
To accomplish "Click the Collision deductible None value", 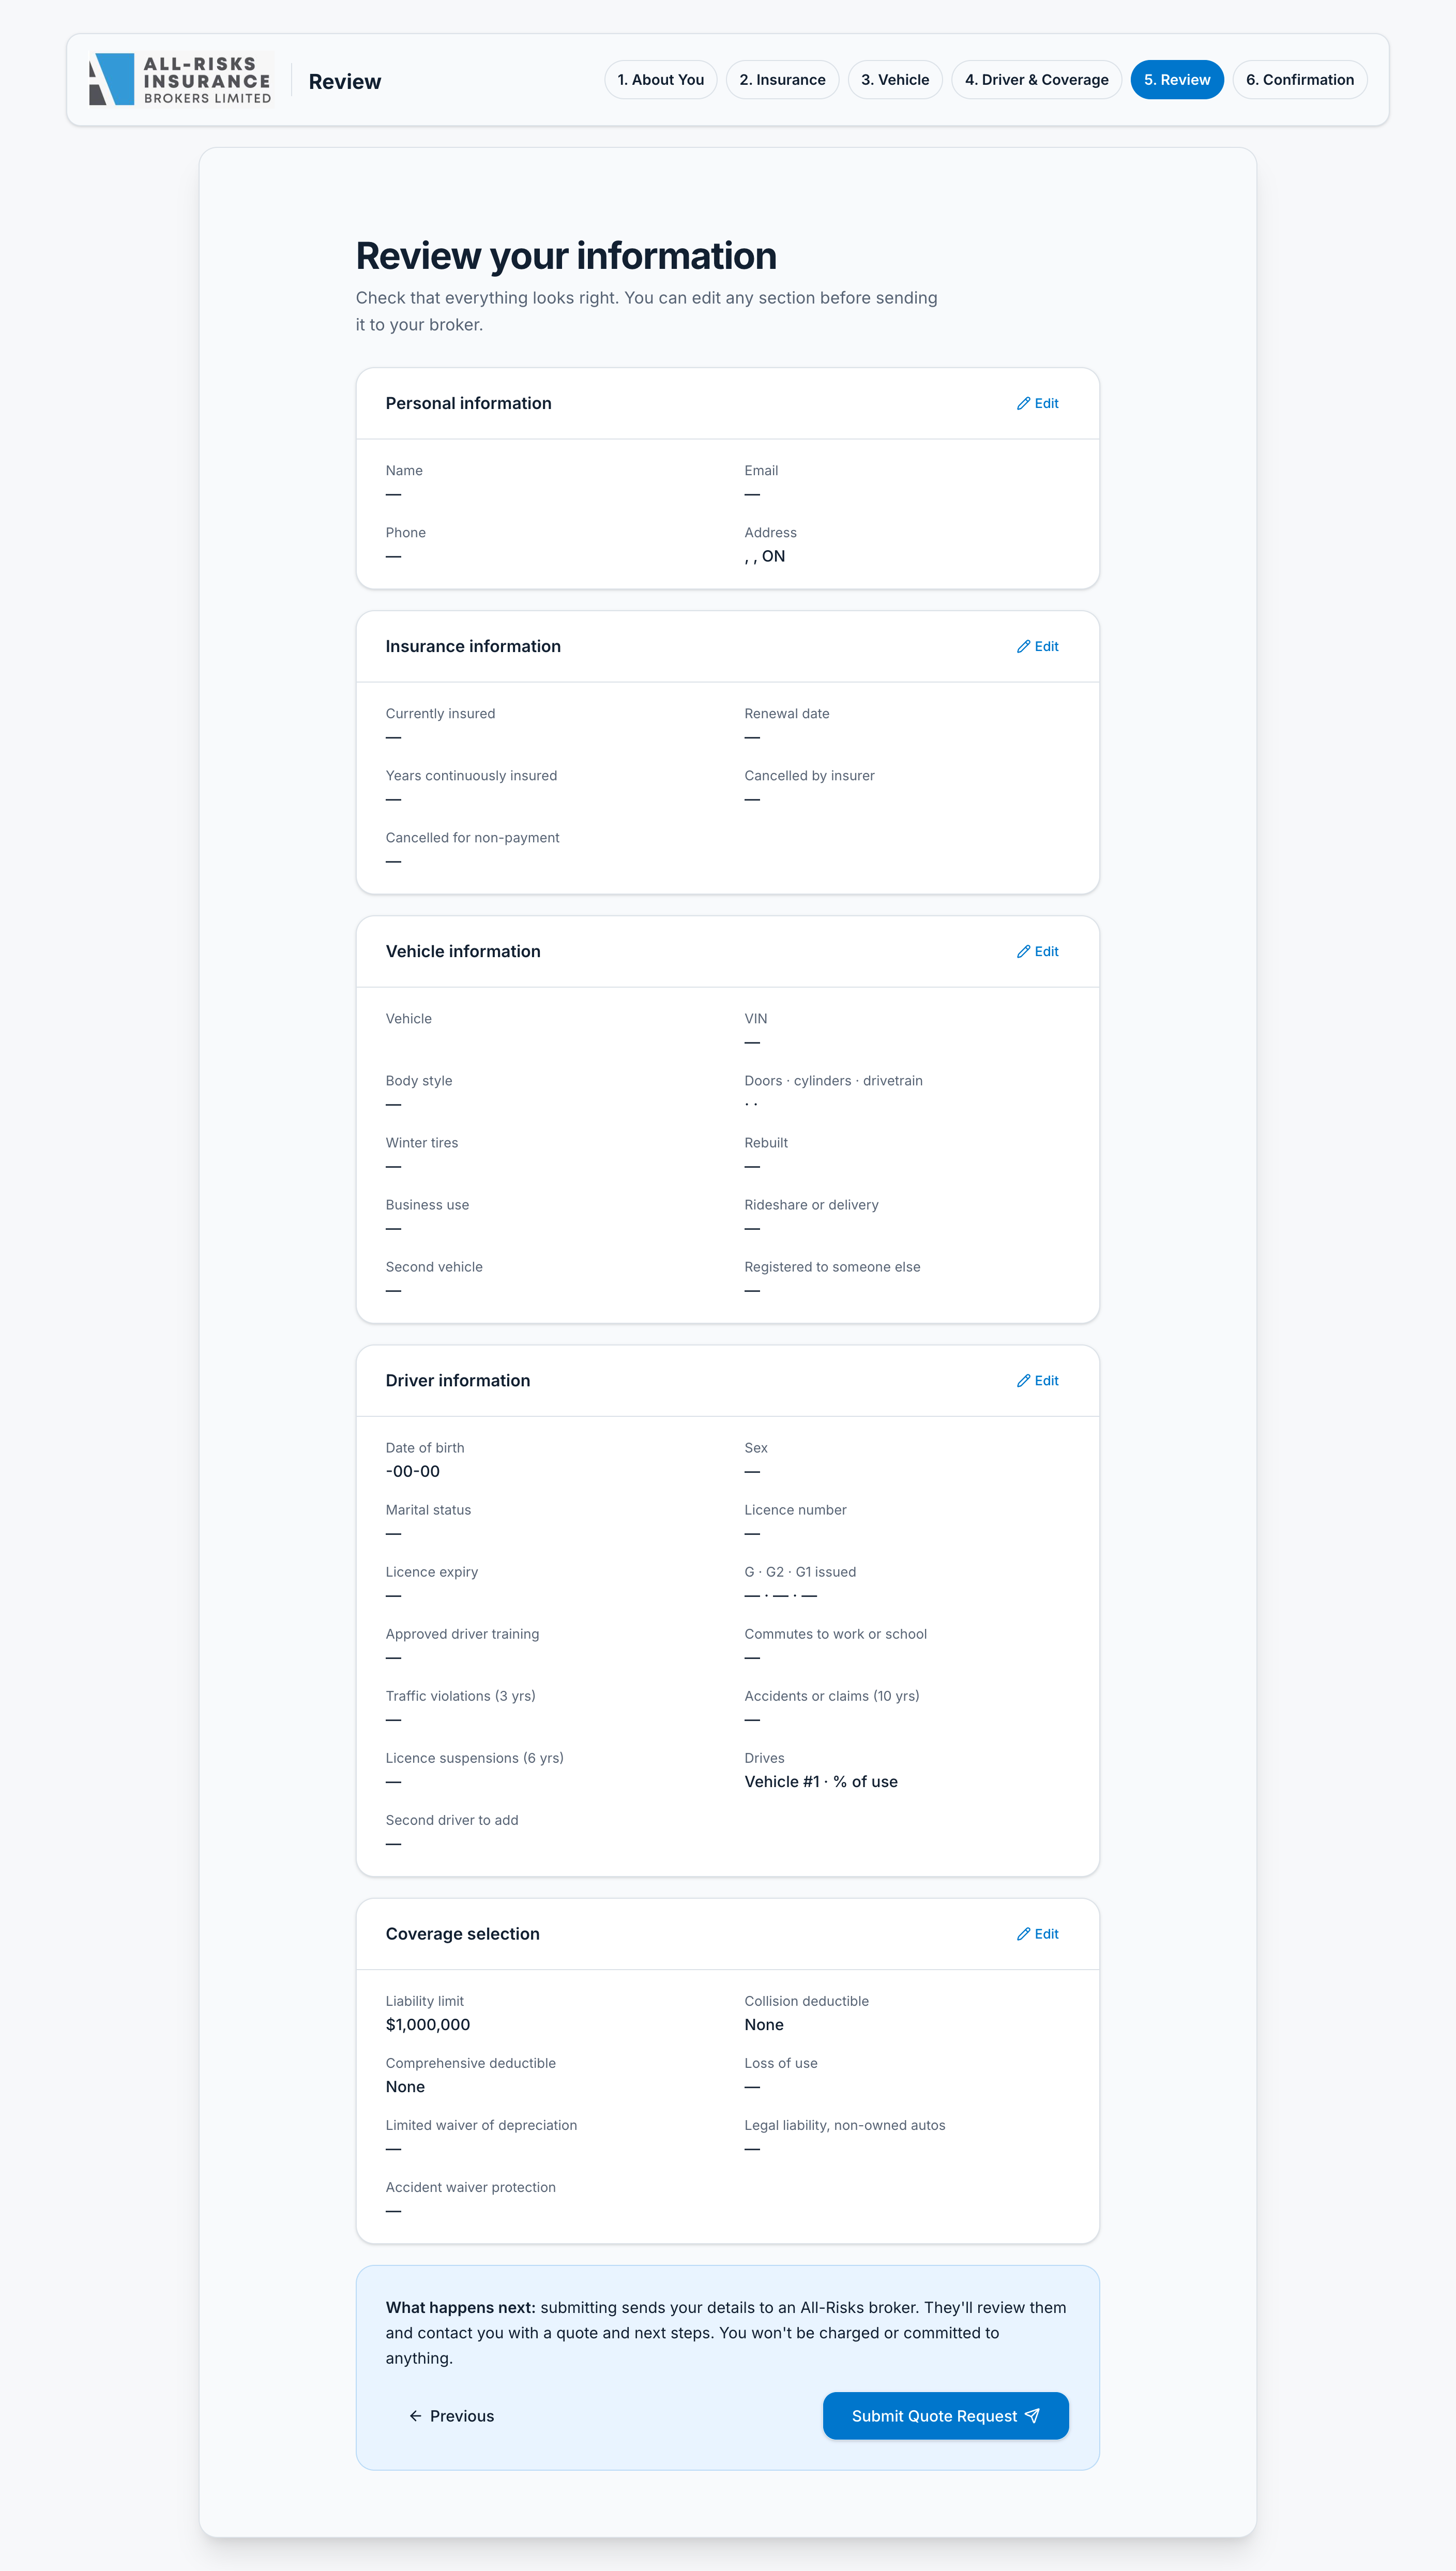I will click(764, 2024).
